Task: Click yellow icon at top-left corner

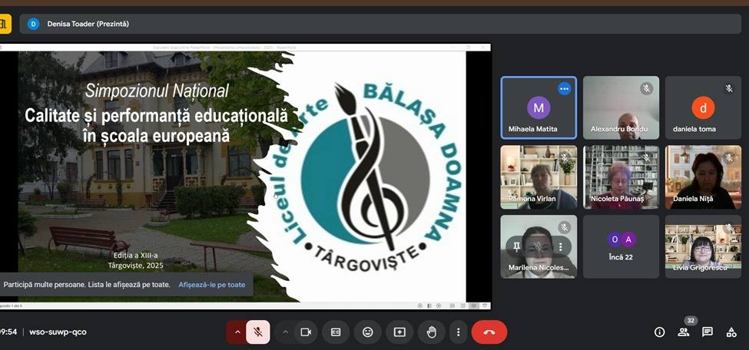Action: 5,23
